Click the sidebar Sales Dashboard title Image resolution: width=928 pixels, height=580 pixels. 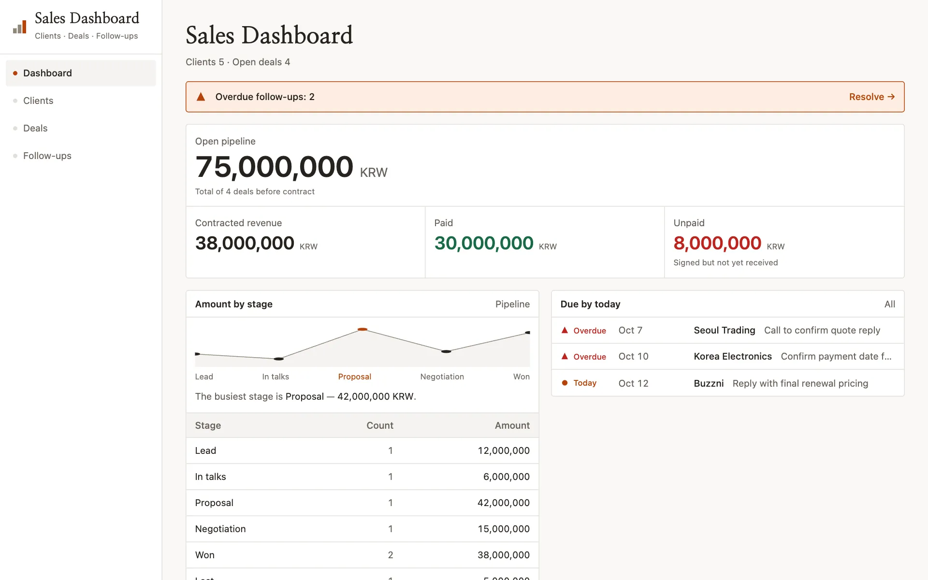point(87,18)
